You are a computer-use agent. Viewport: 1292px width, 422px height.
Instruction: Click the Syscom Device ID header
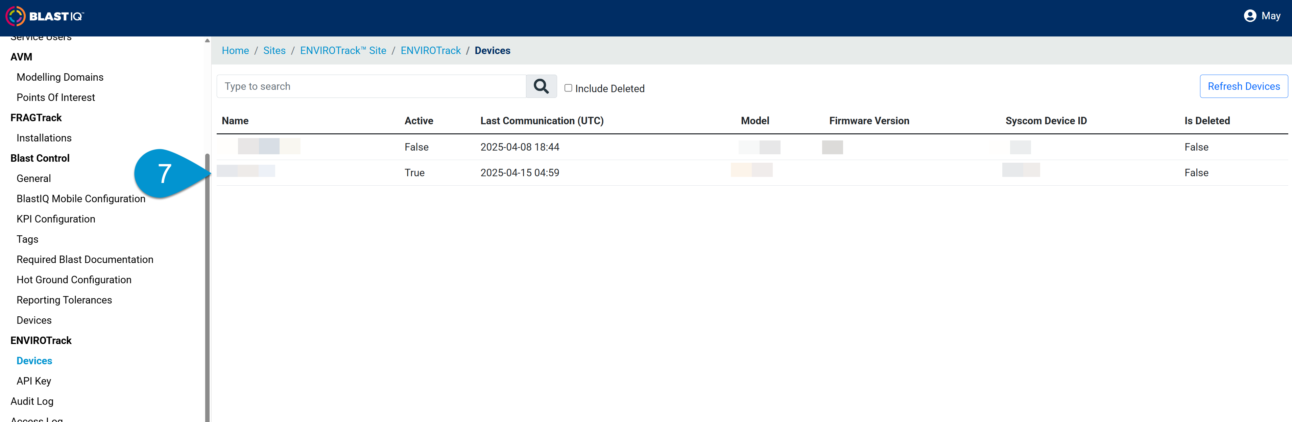click(1046, 121)
